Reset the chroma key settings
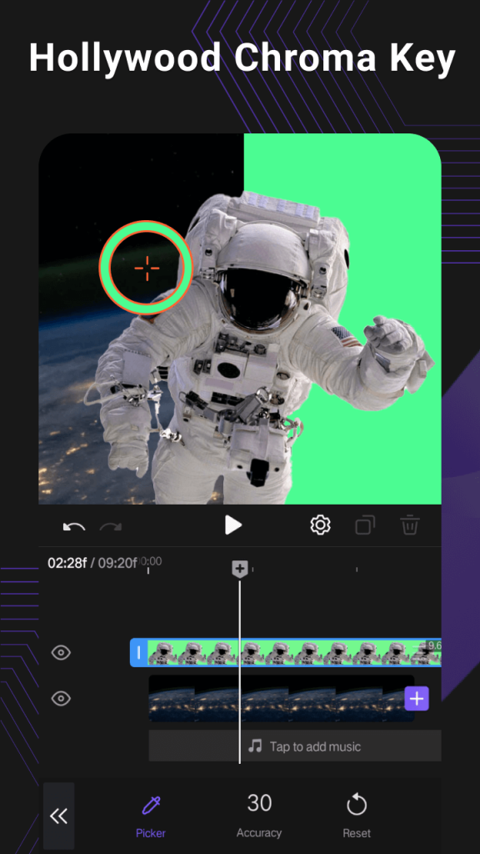Viewport: 480px width, 854px height. click(357, 816)
